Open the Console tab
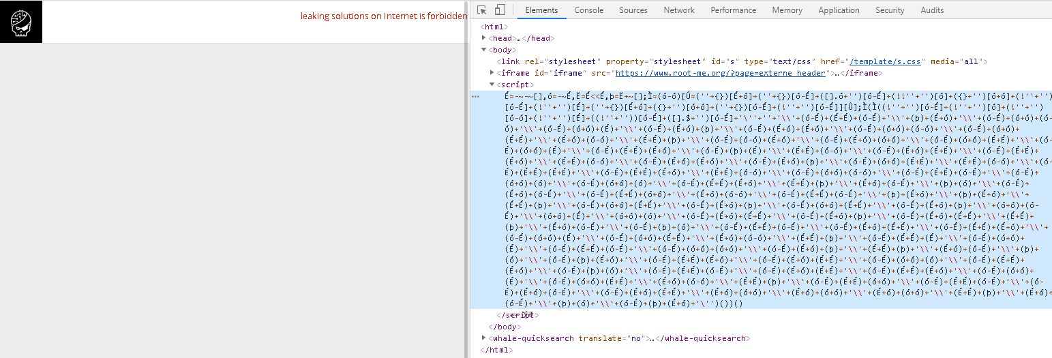The image size is (1052, 358). click(x=588, y=10)
